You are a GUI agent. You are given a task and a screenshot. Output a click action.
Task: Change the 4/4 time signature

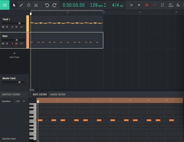pyautogui.click(x=117, y=5)
